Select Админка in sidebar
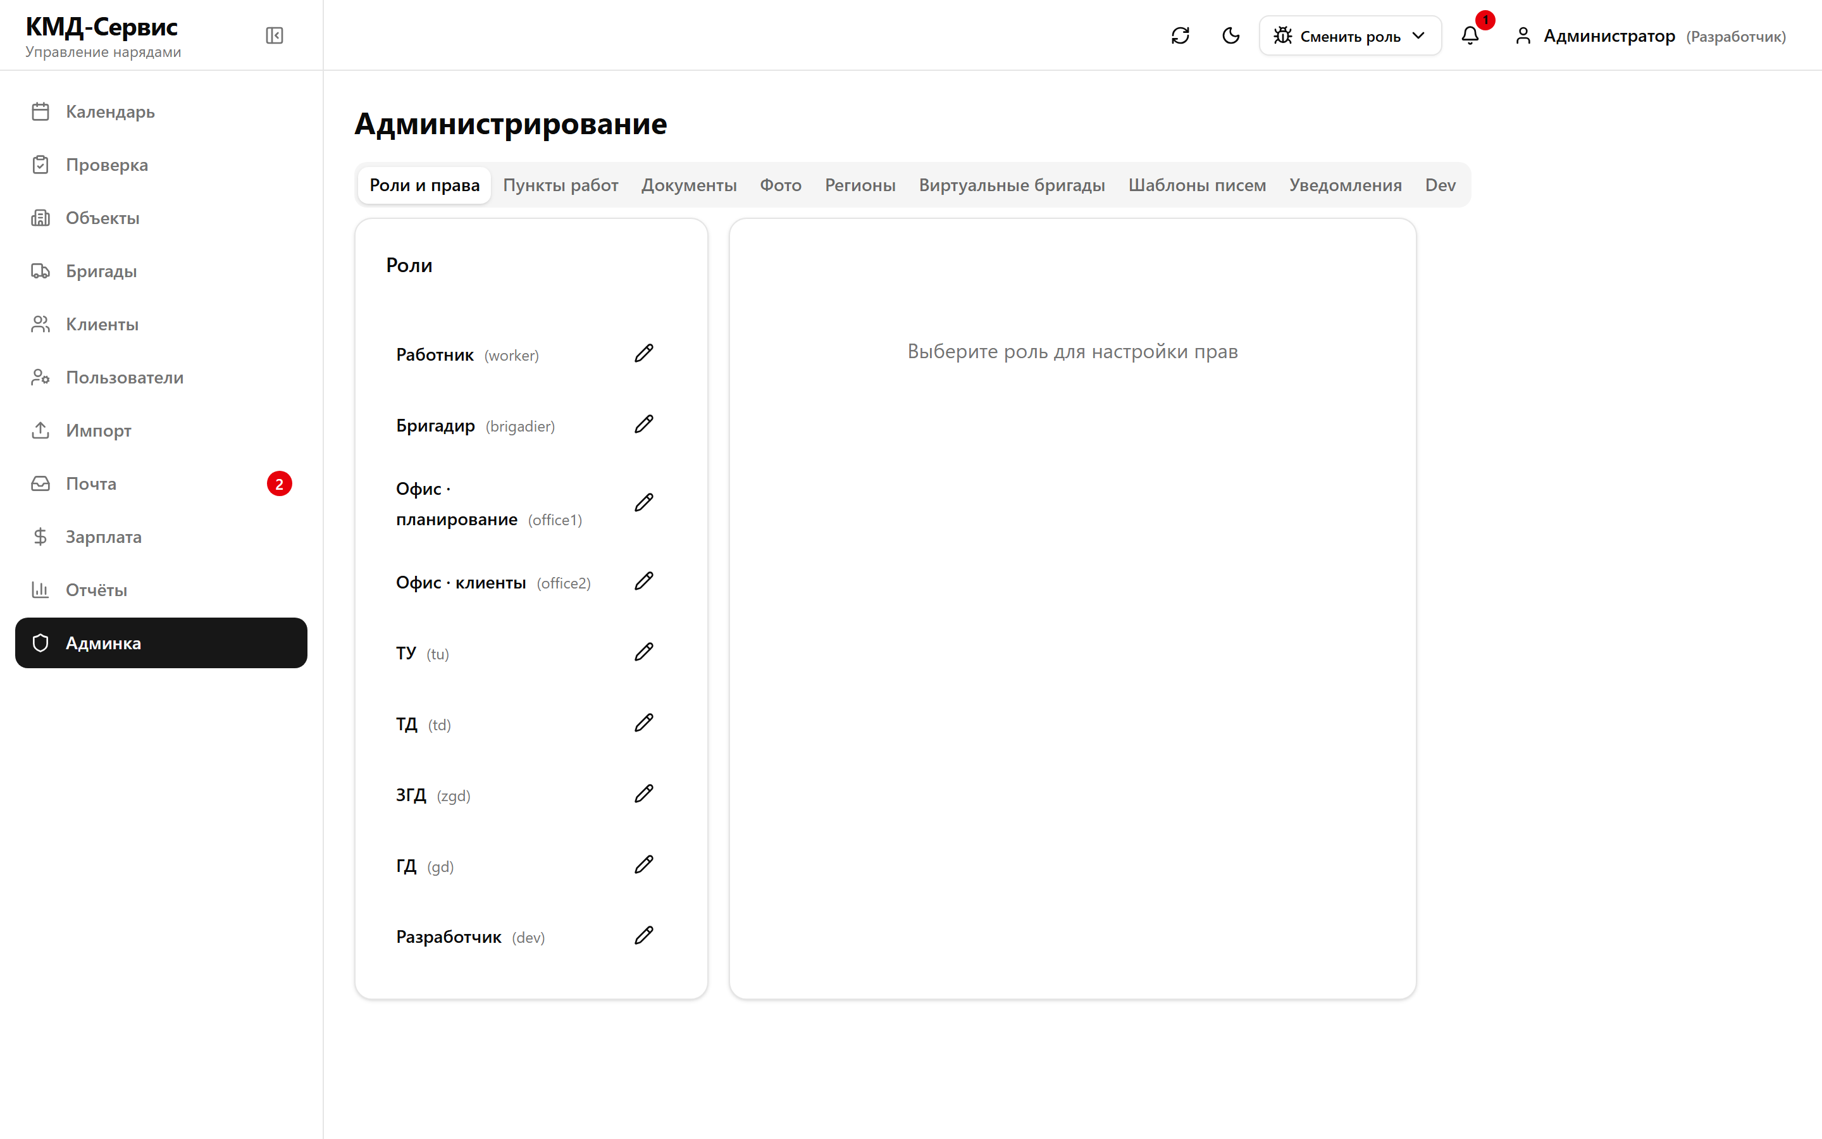This screenshot has height=1139, width=1822. click(161, 642)
